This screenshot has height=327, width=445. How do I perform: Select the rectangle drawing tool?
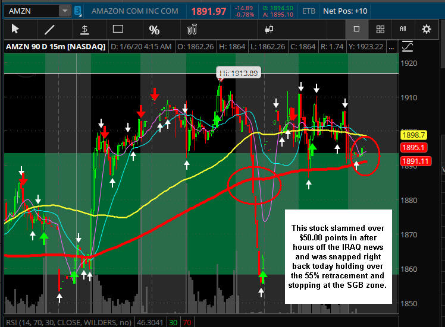coord(118,29)
